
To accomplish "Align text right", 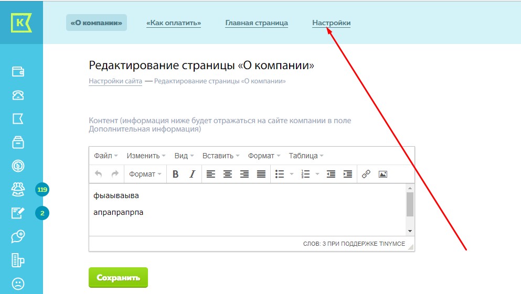I will coord(244,174).
